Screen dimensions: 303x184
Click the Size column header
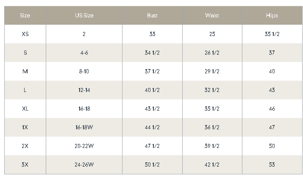click(25, 16)
